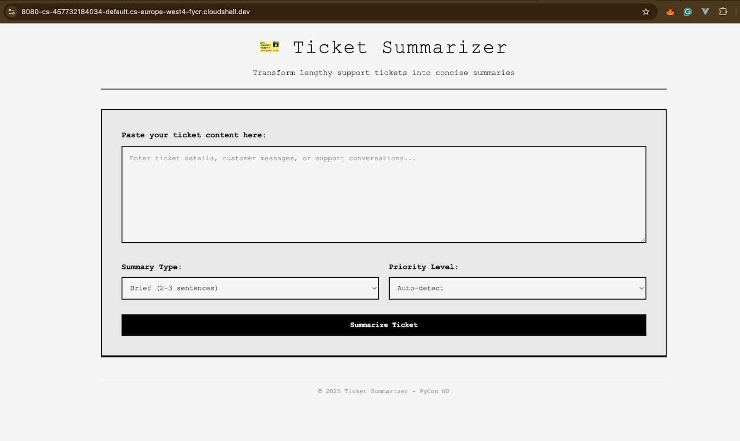
Task: Click the chevron arrow on Brief dropdown
Action: coord(374,288)
